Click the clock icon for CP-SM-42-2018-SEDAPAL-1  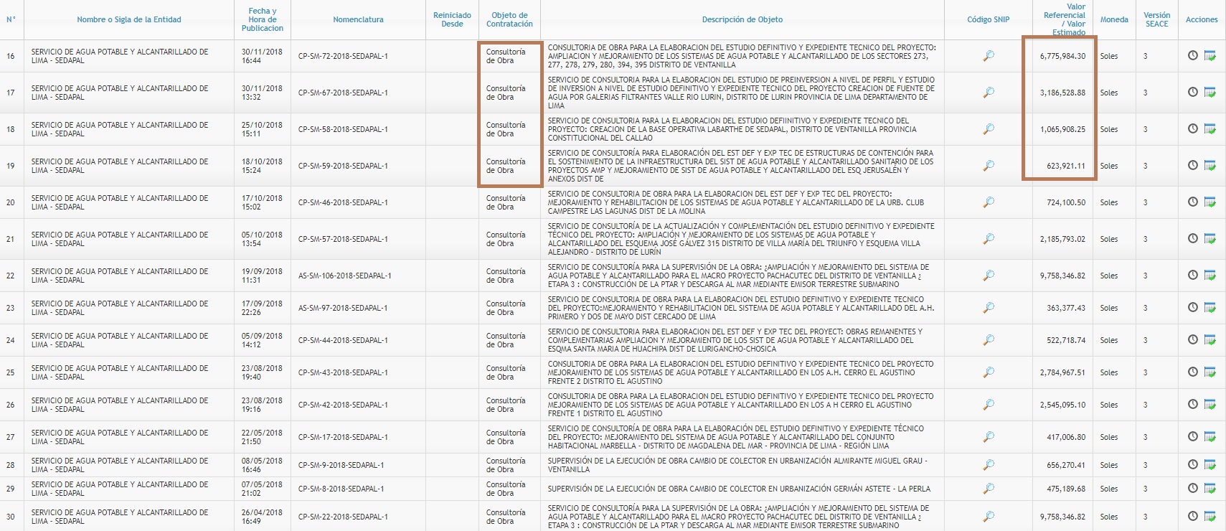tap(1192, 405)
